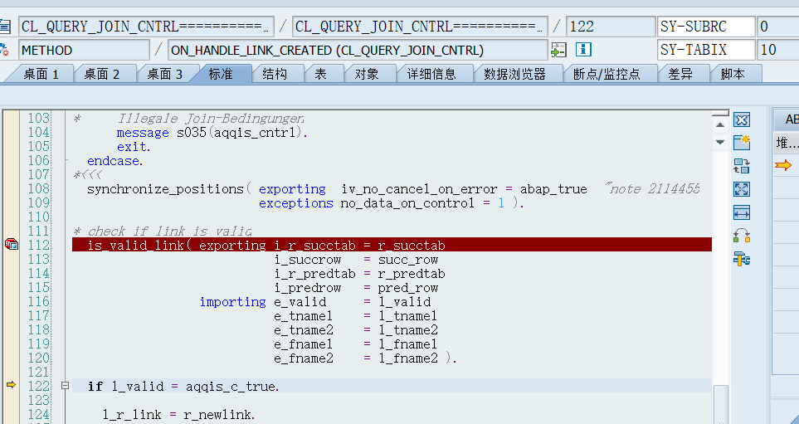Switch to 桌面 3 tab

click(164, 75)
